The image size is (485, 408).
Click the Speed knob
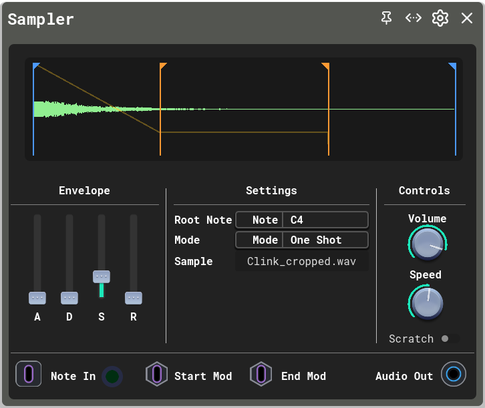(428, 303)
